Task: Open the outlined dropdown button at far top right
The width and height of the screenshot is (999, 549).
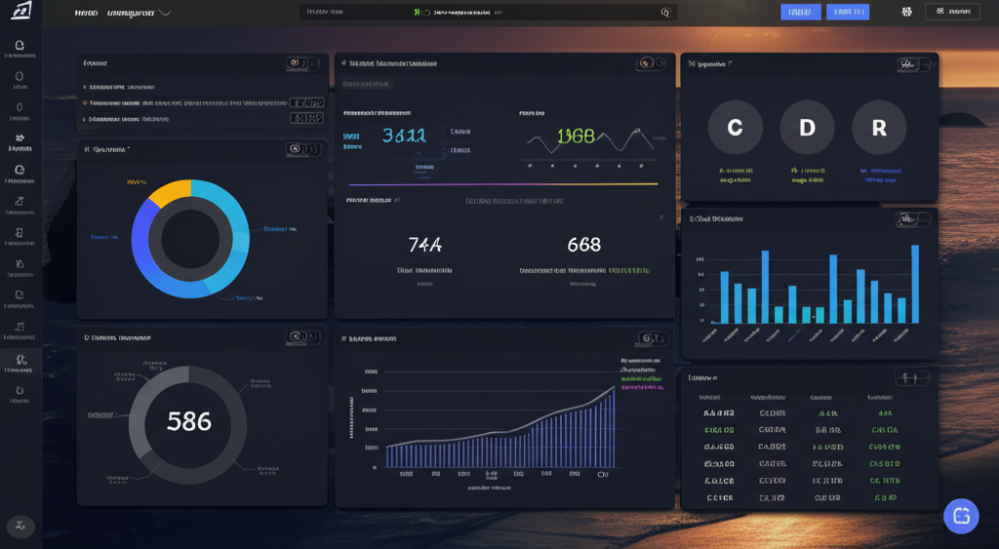Action: coord(952,12)
